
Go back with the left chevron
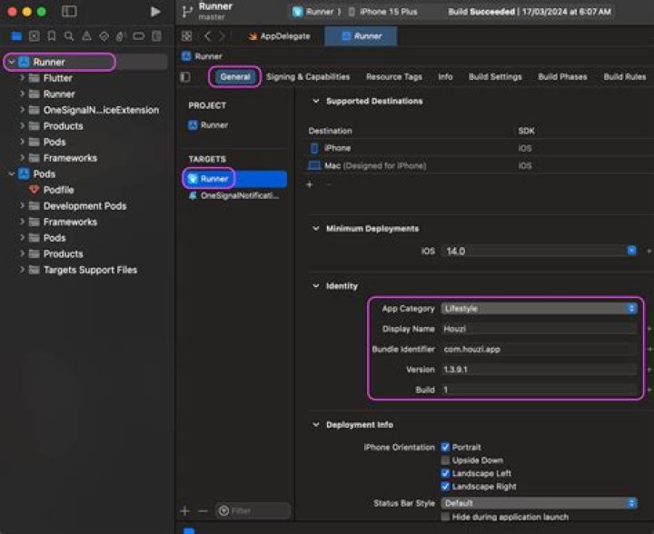[207, 36]
